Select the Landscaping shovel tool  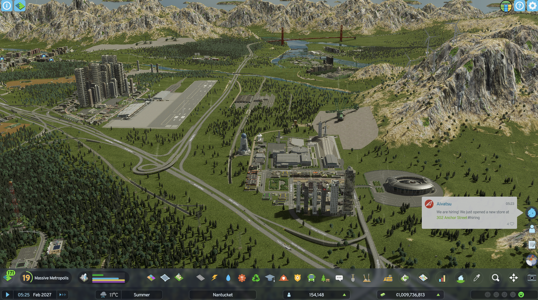pyautogui.click(x=353, y=278)
